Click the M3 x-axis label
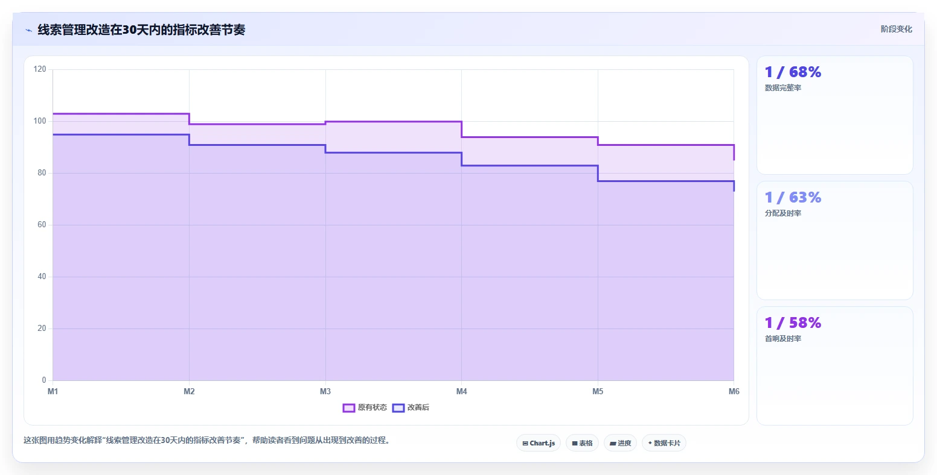This screenshot has height=475, width=937. click(x=325, y=392)
